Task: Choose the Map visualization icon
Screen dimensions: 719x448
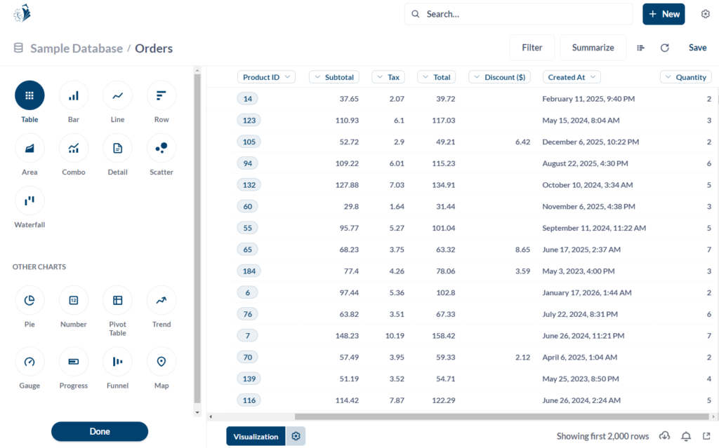Action: [161, 362]
